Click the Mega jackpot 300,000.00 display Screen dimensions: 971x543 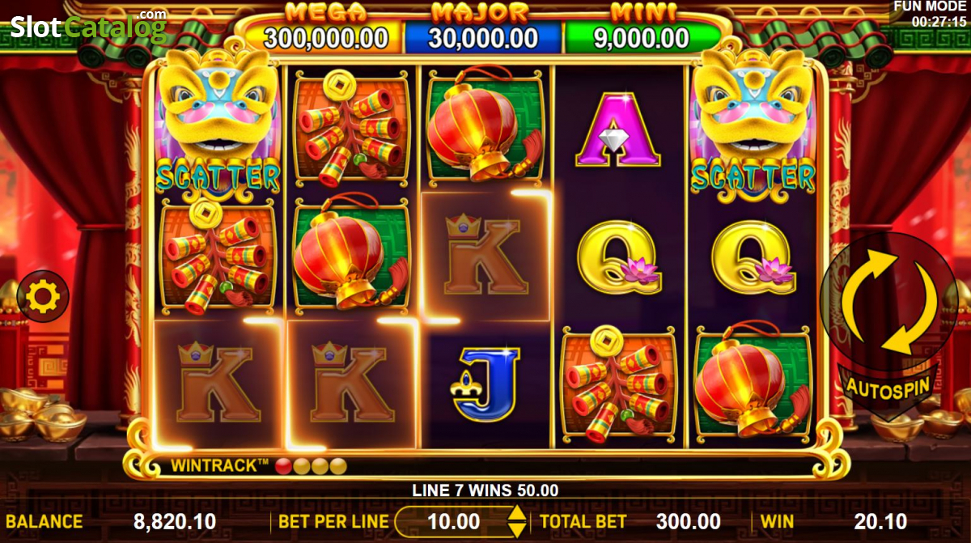pyautogui.click(x=326, y=37)
